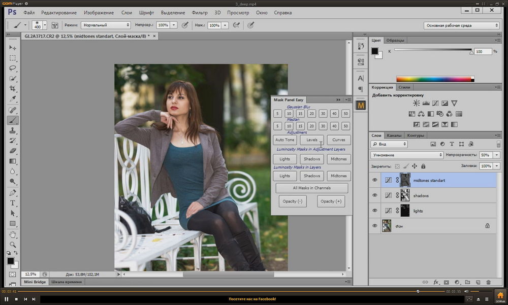Click the Curves button in Mask Panel
508x305 pixels.
338,140
